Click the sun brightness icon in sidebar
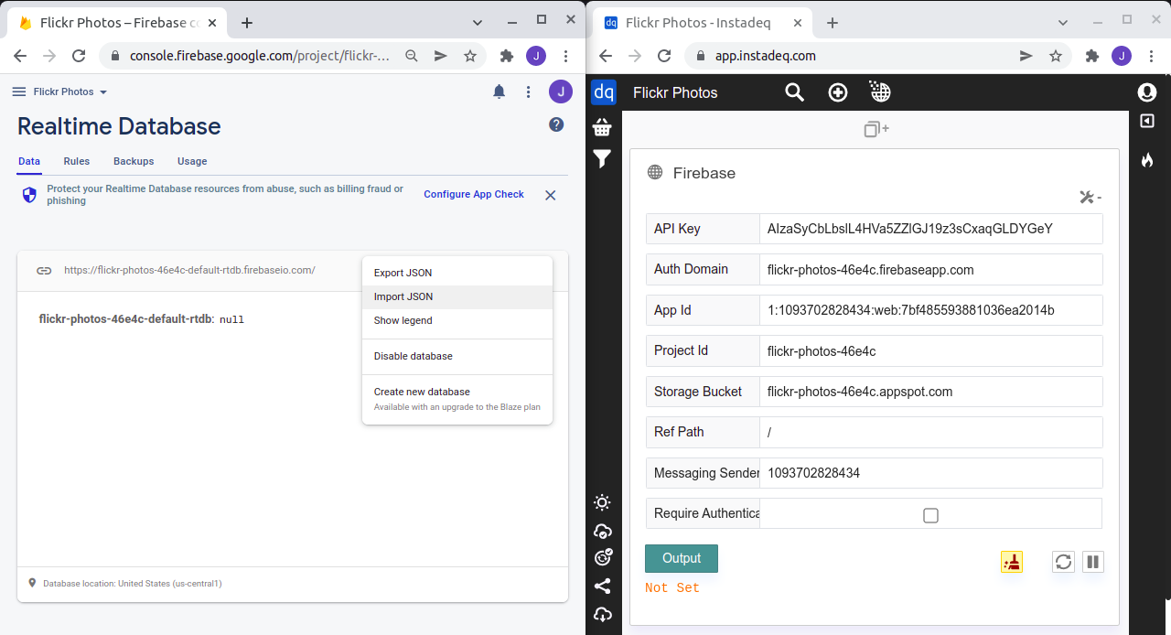Screen dimensions: 1171x635 (x=602, y=502)
